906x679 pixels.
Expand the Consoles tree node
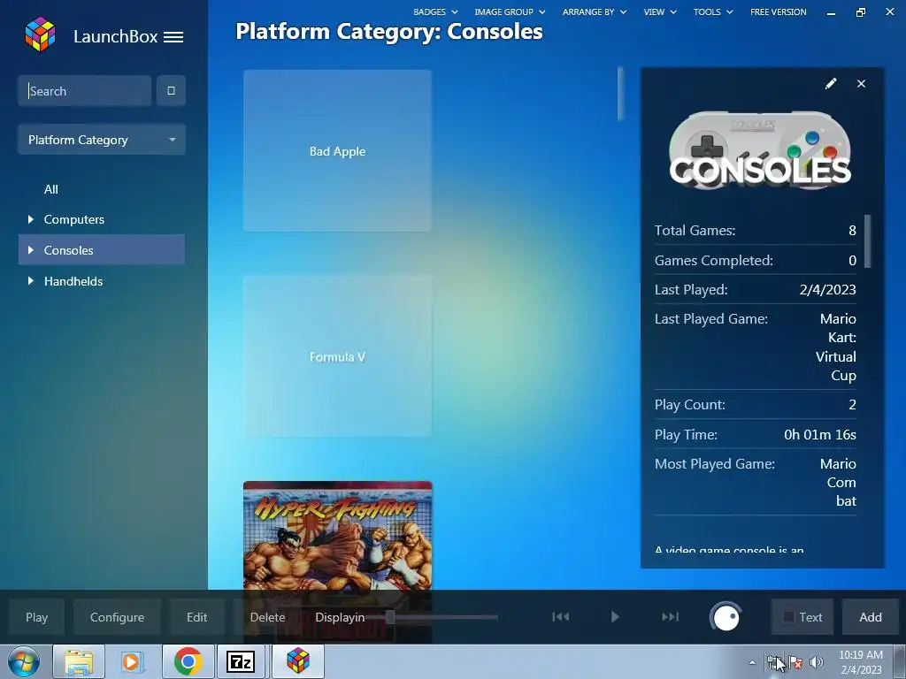tap(31, 250)
